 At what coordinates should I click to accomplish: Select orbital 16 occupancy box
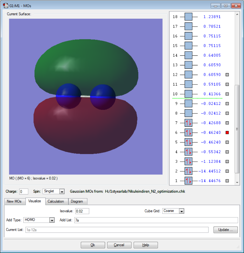[x=188, y=36]
